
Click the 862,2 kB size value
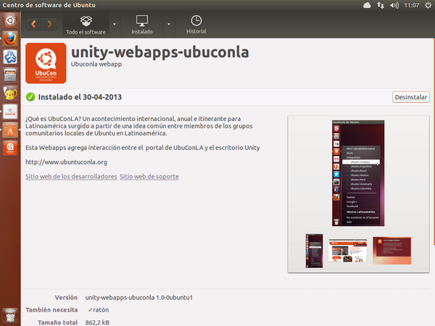[97, 322]
